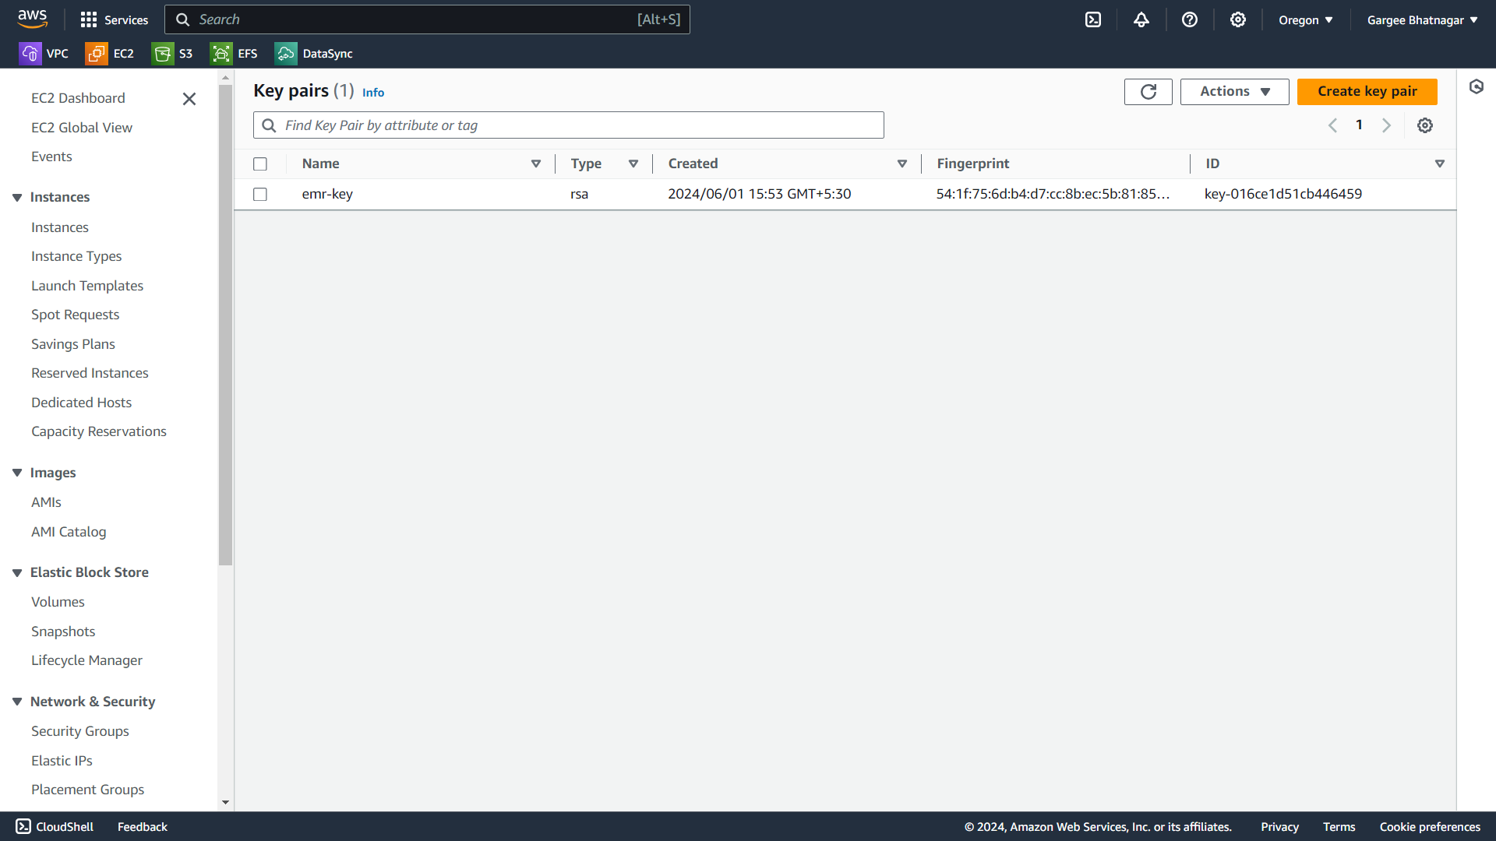Refresh the key pairs list

click(x=1148, y=92)
